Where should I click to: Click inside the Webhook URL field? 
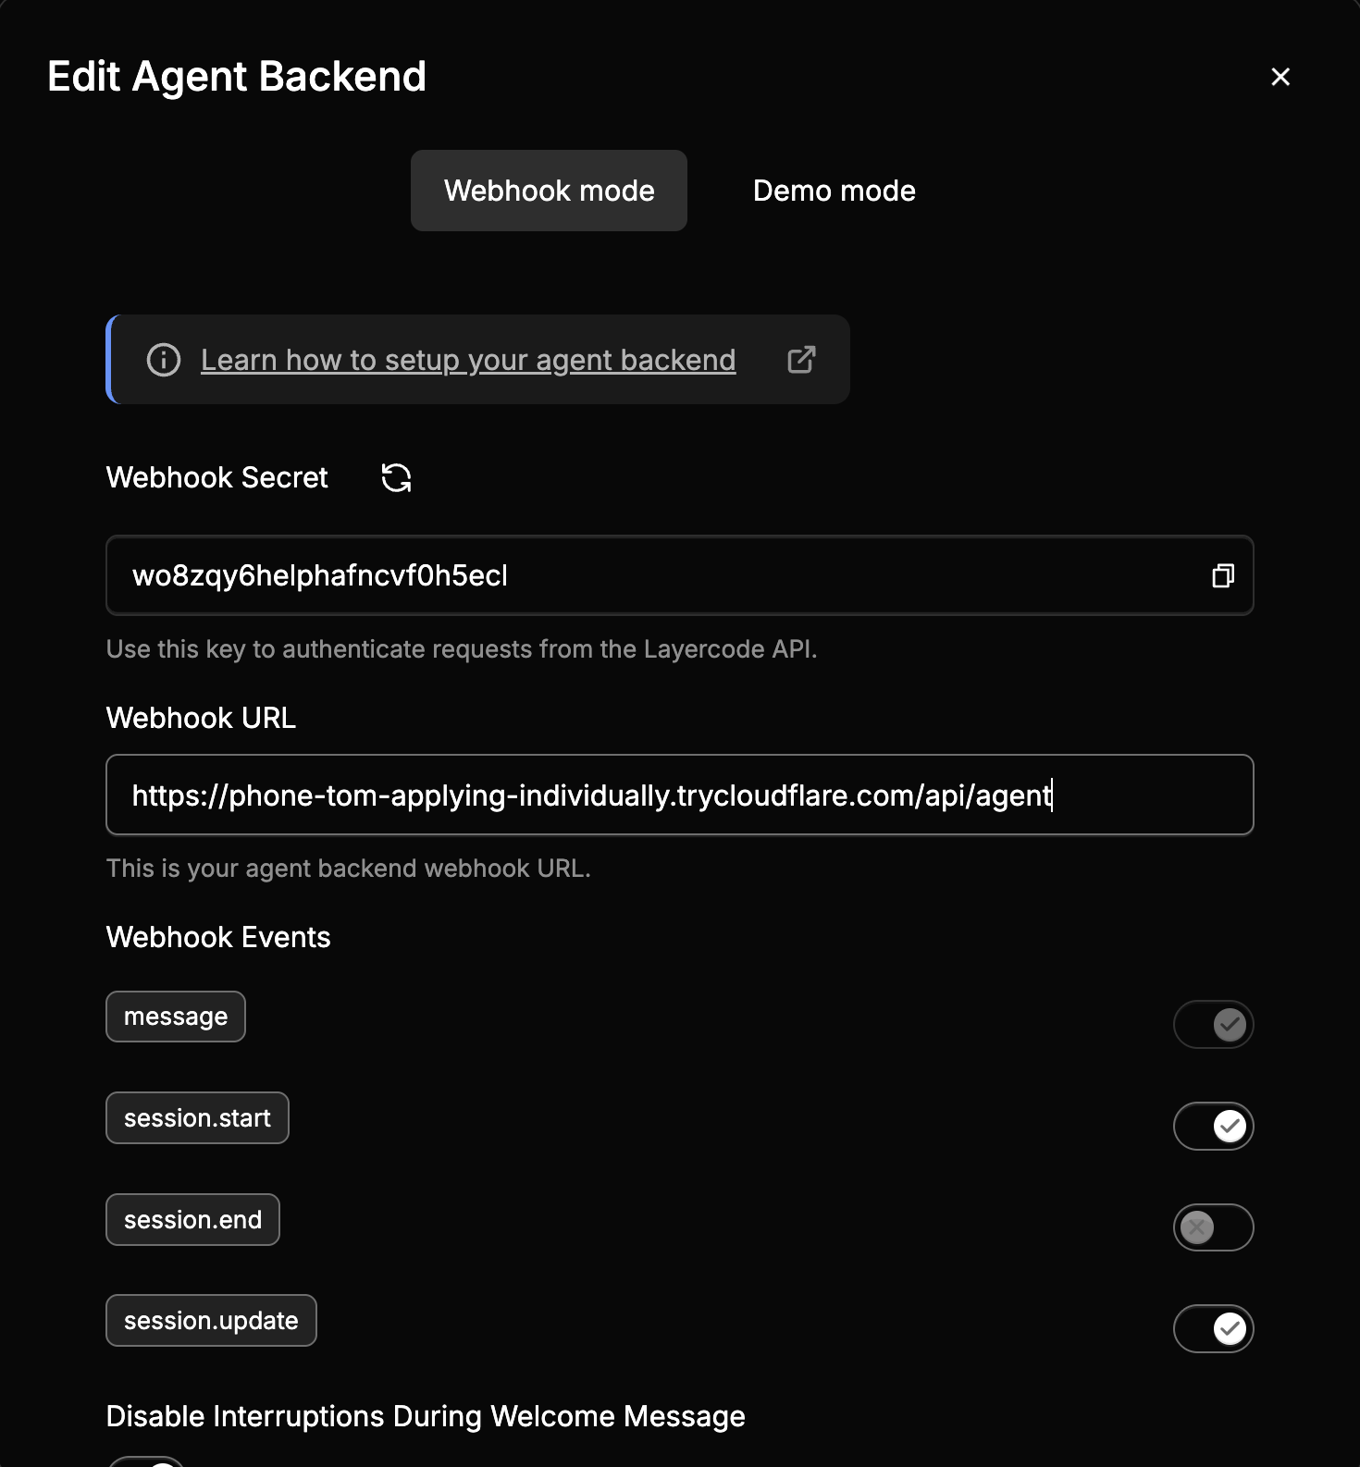point(680,795)
